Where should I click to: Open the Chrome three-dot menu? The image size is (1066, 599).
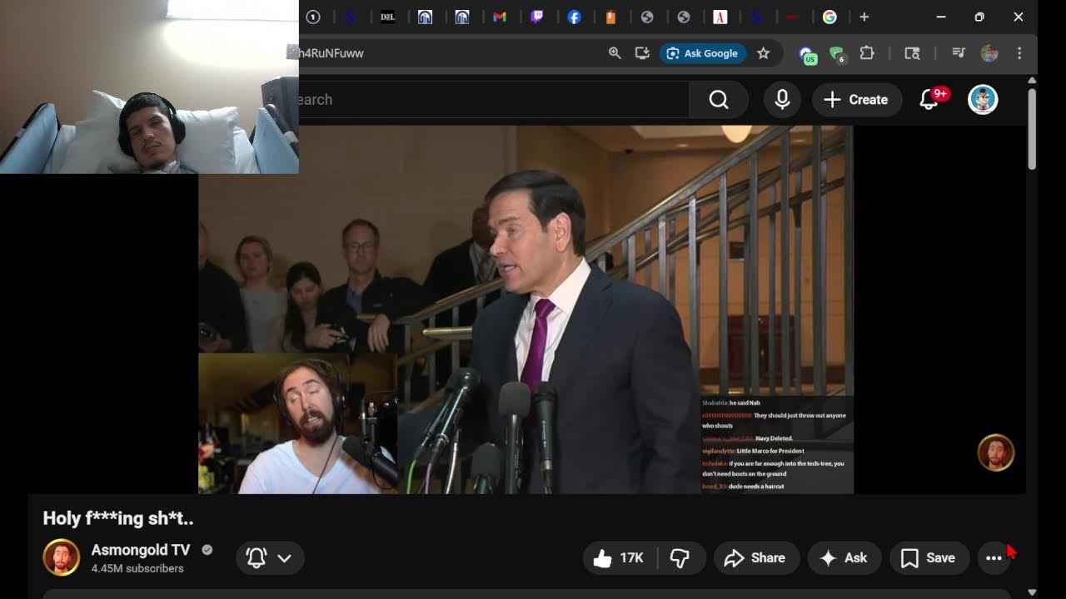pyautogui.click(x=1019, y=53)
